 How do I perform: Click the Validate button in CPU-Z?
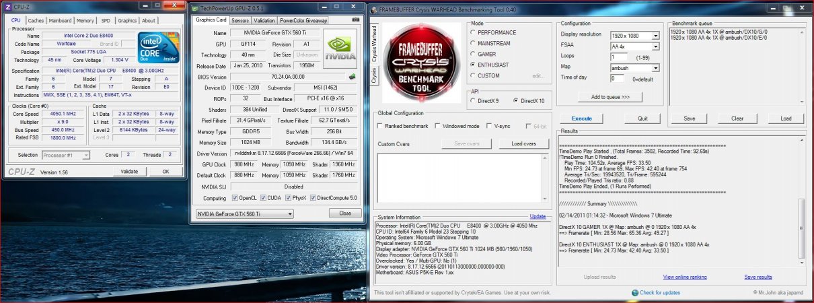(128, 172)
